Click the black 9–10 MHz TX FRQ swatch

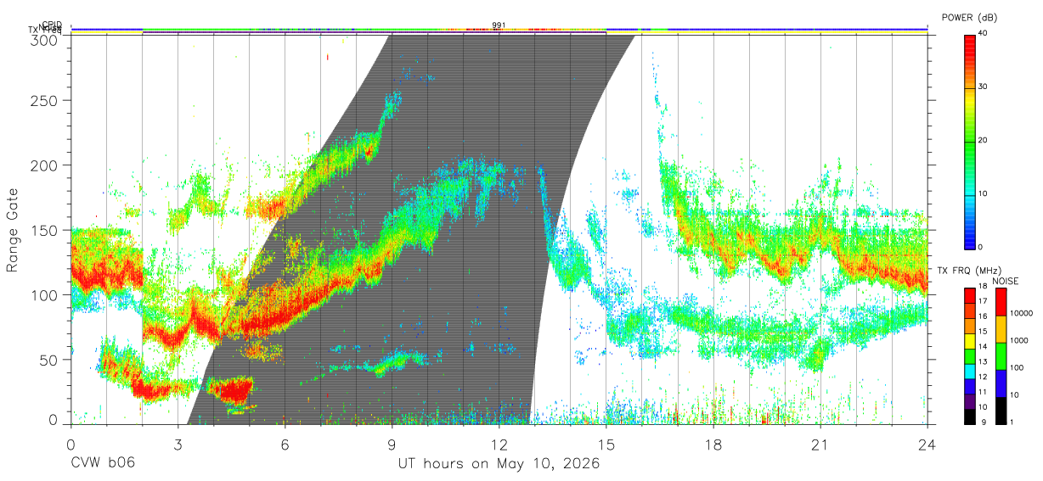click(x=969, y=415)
